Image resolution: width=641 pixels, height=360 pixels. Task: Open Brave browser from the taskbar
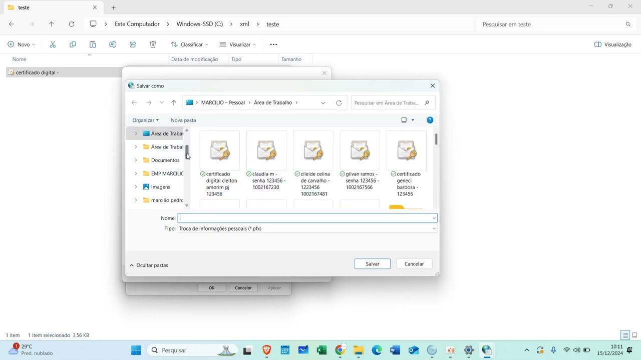click(266, 350)
